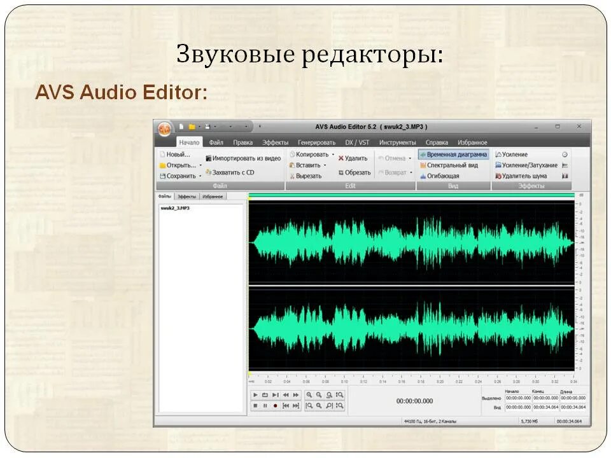Click the Усиление/Затухание effect
611x458 pixels.
pyautogui.click(x=526, y=165)
